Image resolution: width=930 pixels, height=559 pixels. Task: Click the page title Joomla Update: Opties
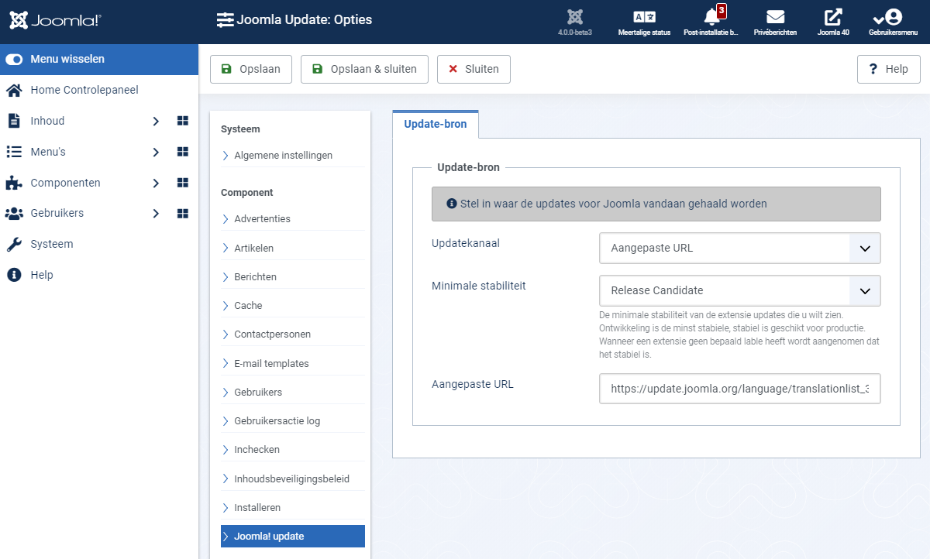pos(305,20)
